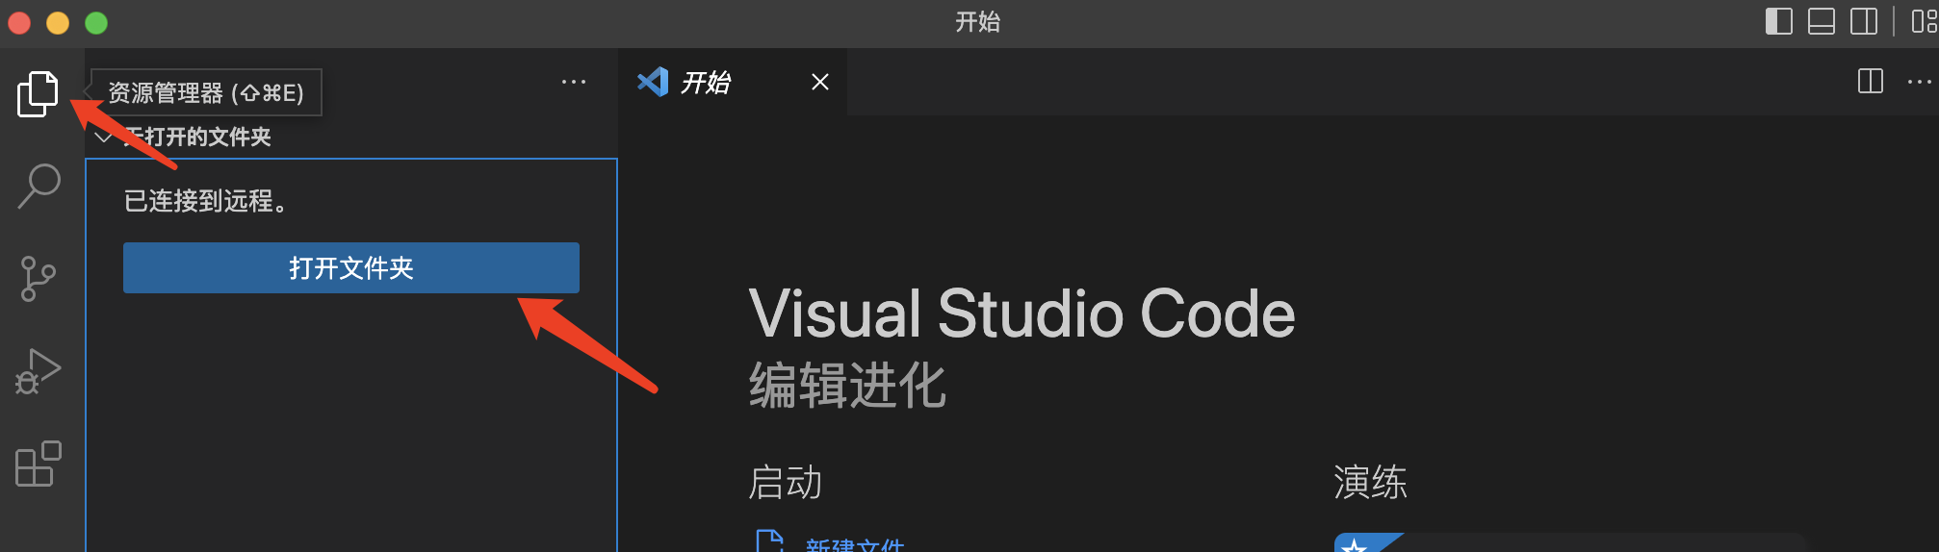Click the macOS green zoom window button
The height and width of the screenshot is (552, 1939).
click(96, 23)
